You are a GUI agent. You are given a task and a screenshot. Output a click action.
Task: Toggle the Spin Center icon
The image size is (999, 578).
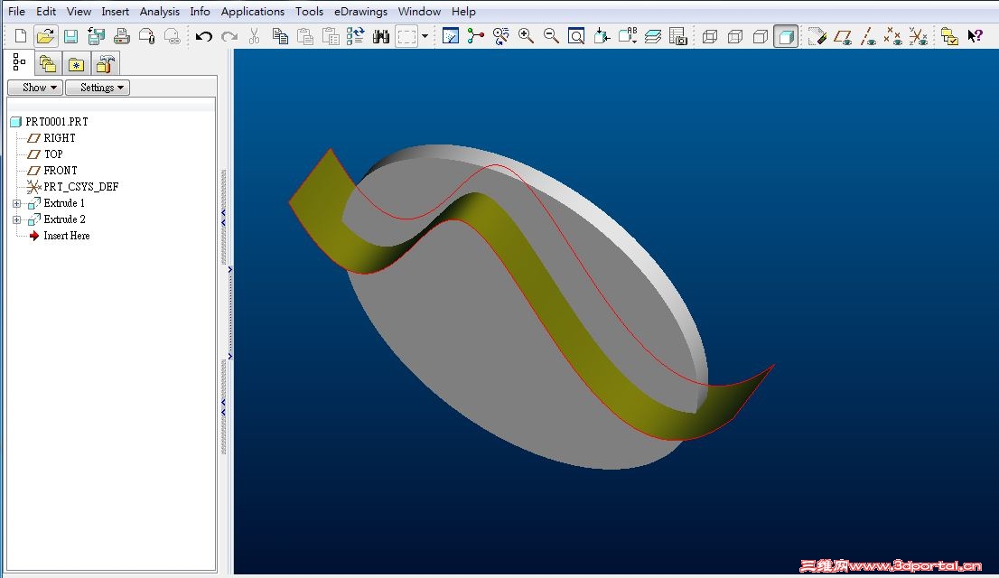tap(475, 36)
